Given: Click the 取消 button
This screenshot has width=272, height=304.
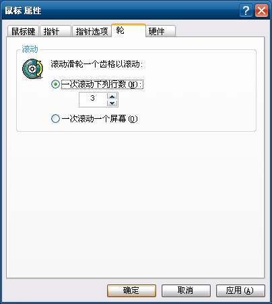Looking at the screenshot, I should tap(186, 290).
